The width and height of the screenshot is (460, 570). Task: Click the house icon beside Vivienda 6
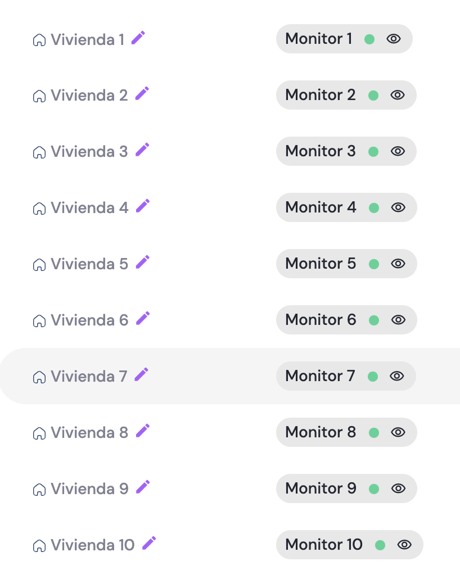tap(39, 321)
